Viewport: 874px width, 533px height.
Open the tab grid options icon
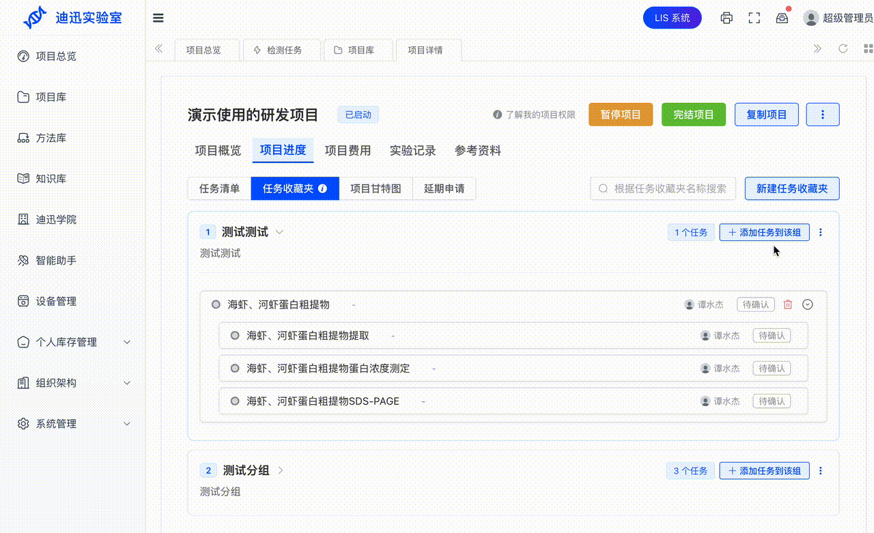tap(869, 48)
